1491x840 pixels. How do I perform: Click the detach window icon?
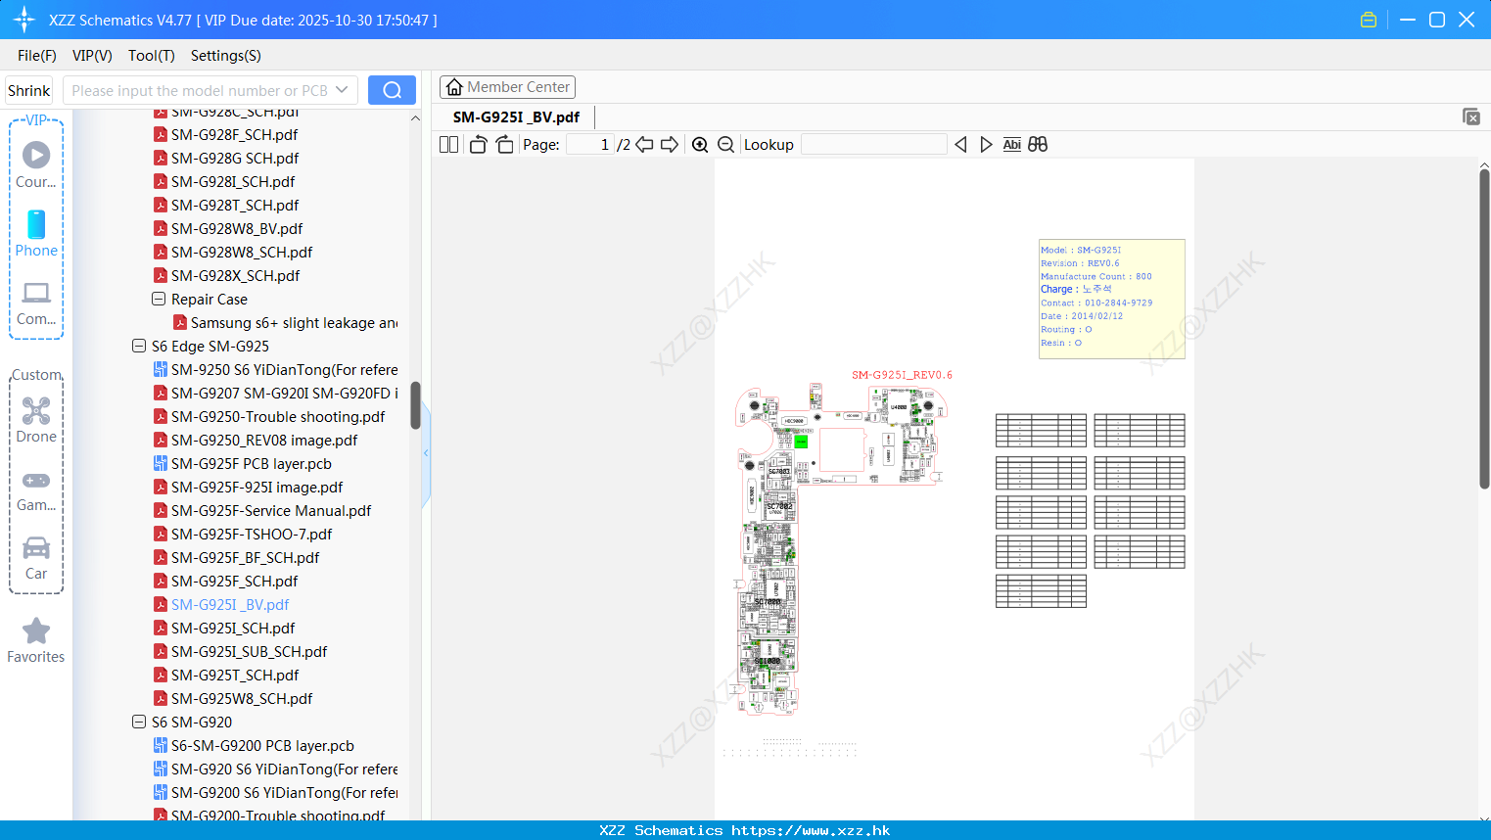1470,117
